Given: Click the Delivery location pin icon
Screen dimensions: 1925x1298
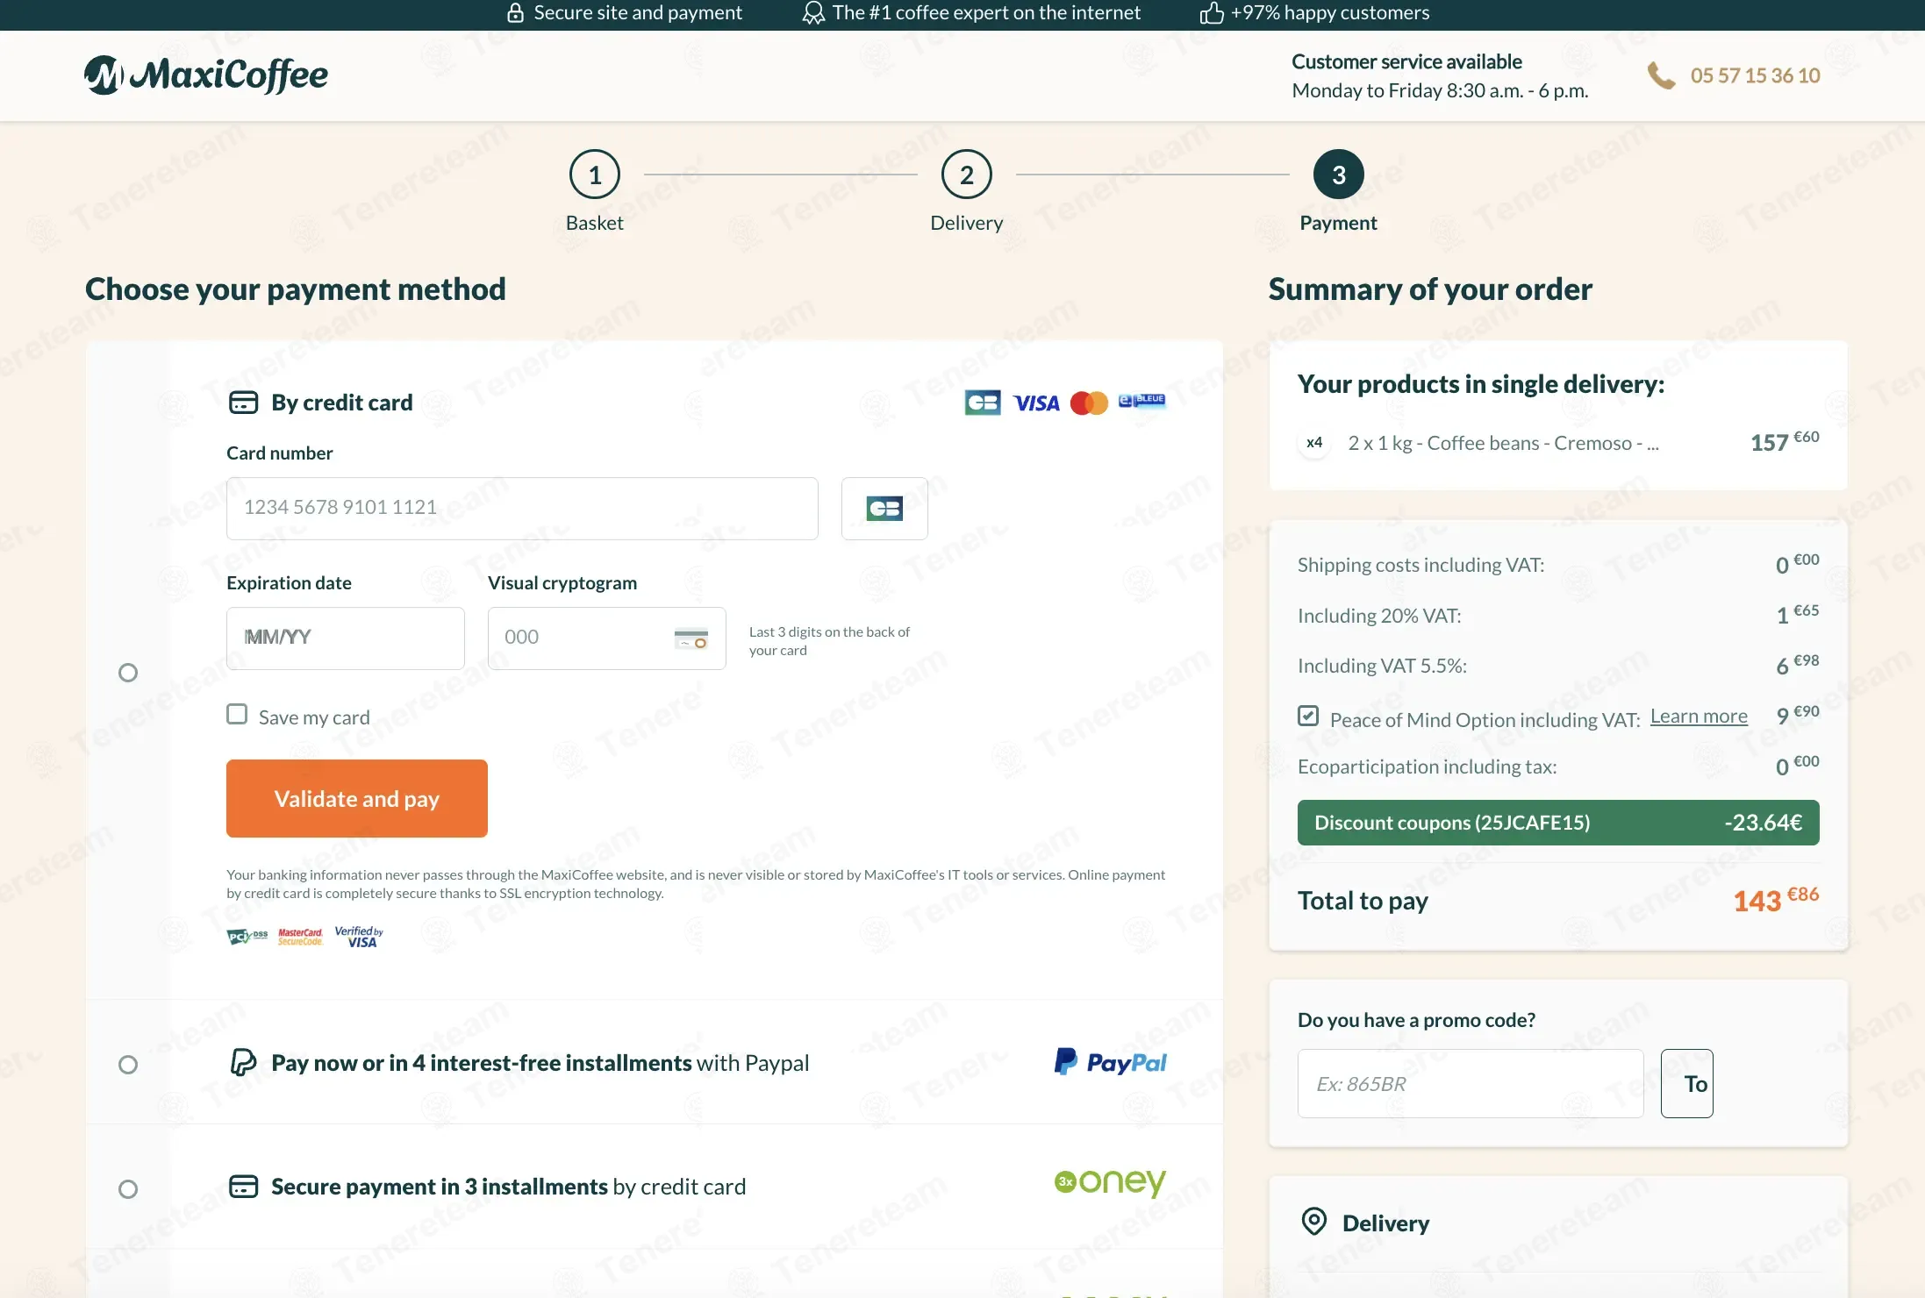Looking at the screenshot, I should coord(1313,1222).
